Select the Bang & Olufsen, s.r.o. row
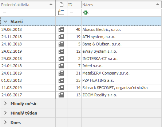Image resolution: width=162 pixels, height=136 pixels. (81, 44)
